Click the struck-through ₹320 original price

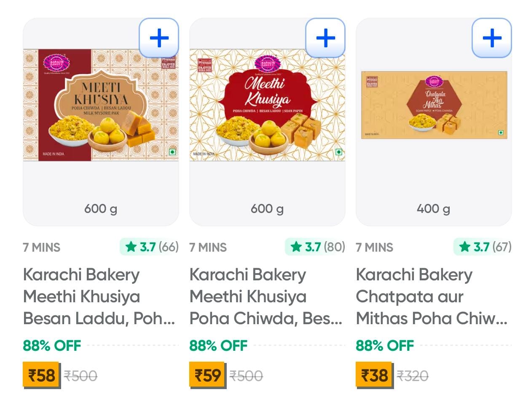point(413,376)
